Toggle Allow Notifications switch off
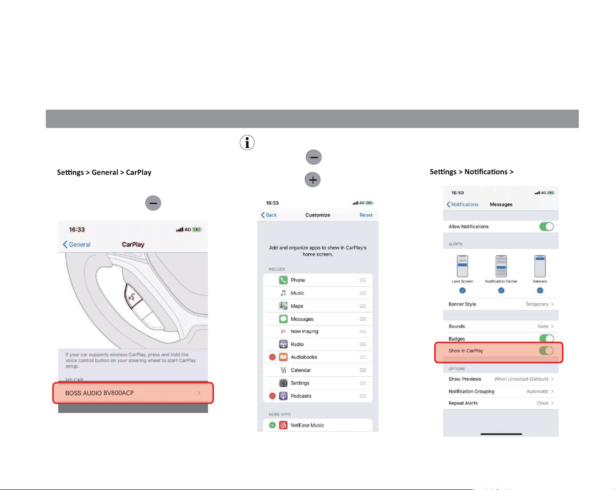Viewport: 615px width, 490px height. pyautogui.click(x=546, y=226)
